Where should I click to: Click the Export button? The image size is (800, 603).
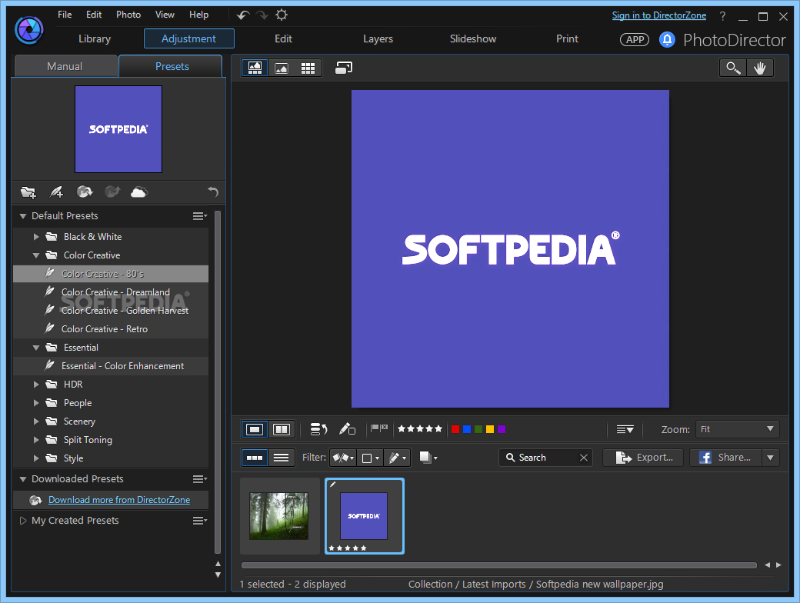point(645,458)
